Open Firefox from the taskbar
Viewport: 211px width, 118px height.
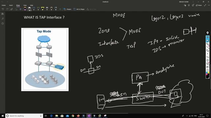(78, 116)
